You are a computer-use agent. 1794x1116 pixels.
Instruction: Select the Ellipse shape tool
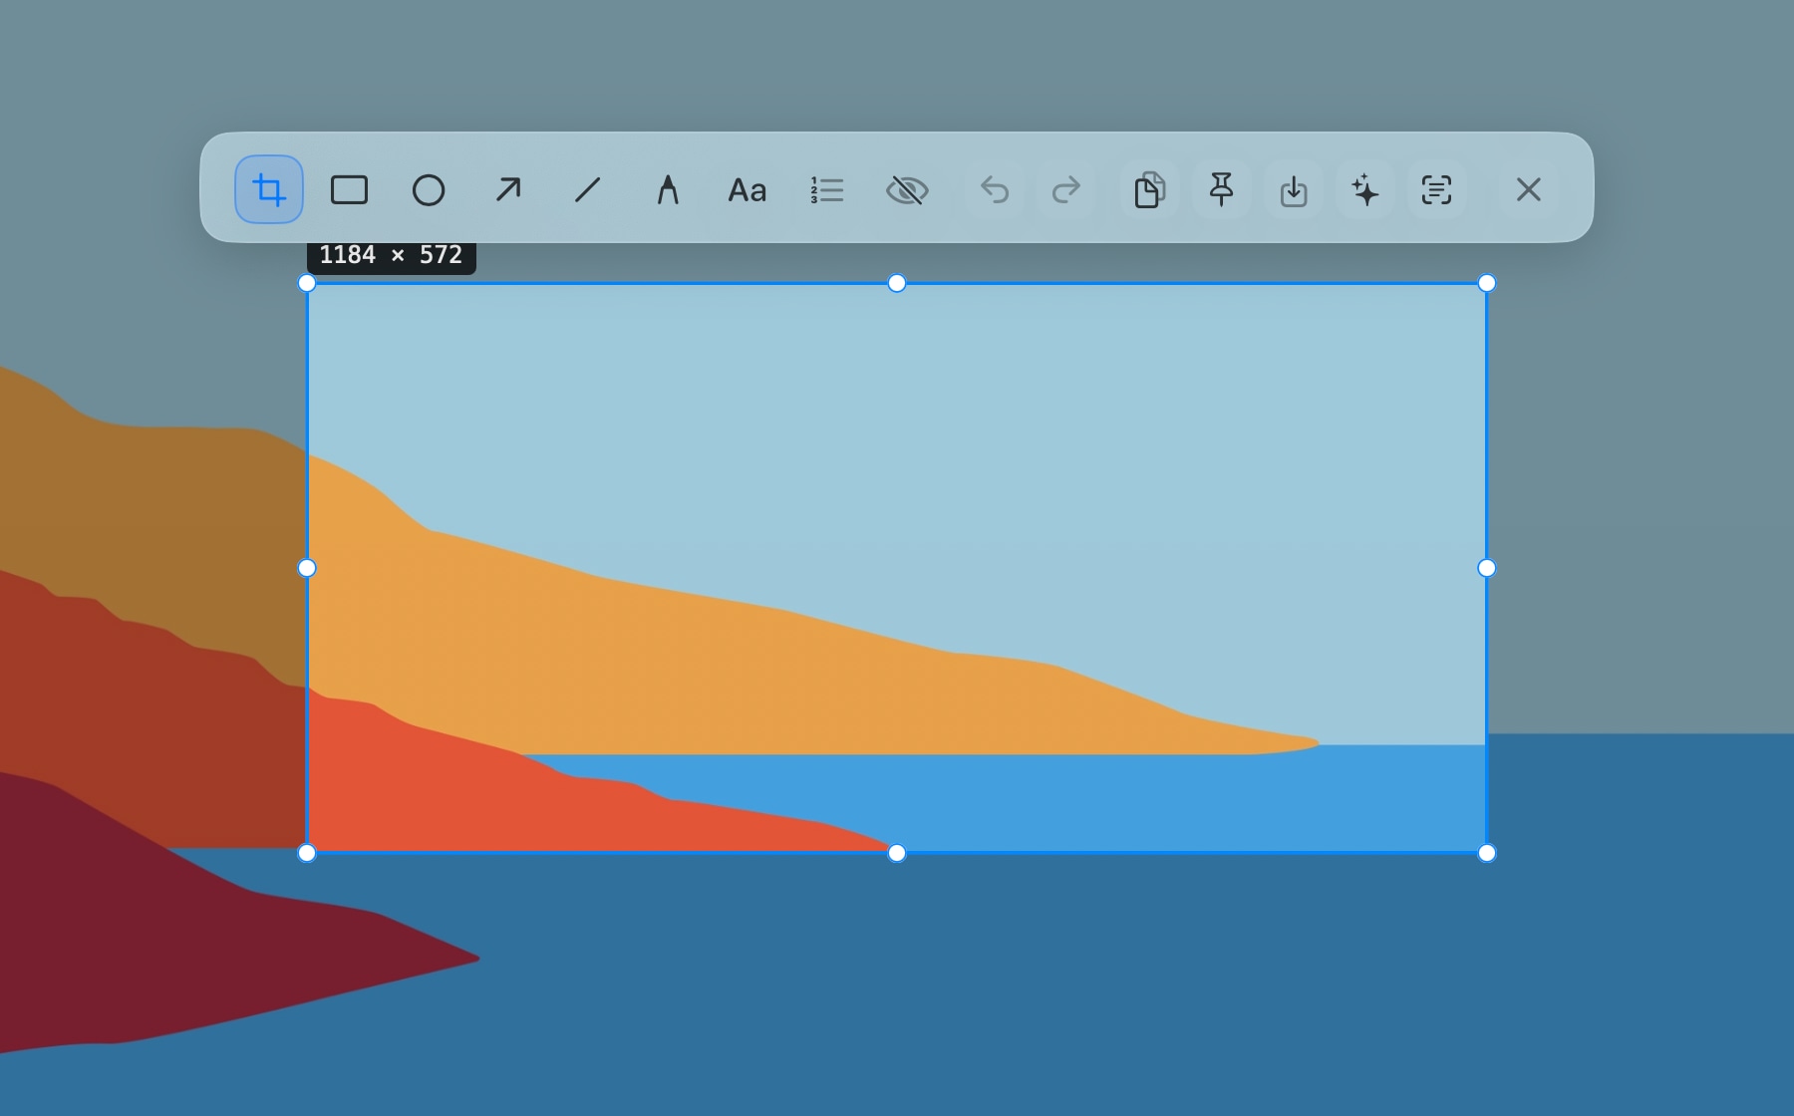point(429,189)
